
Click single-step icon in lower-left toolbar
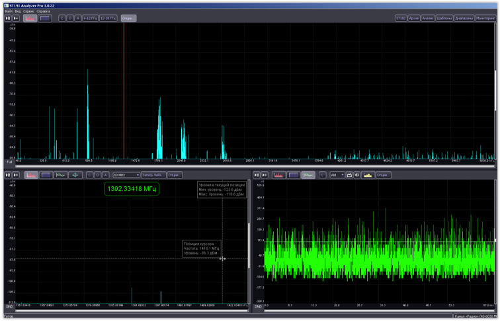click(x=16, y=175)
